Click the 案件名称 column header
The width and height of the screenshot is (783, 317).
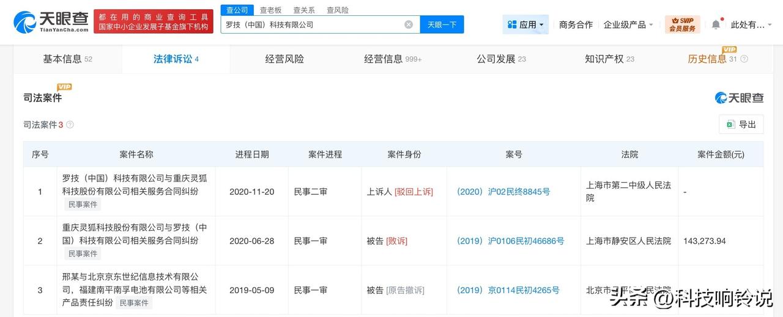[x=136, y=155]
